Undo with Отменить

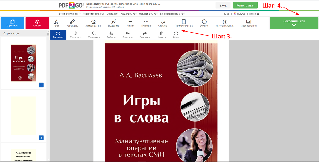(128, 35)
